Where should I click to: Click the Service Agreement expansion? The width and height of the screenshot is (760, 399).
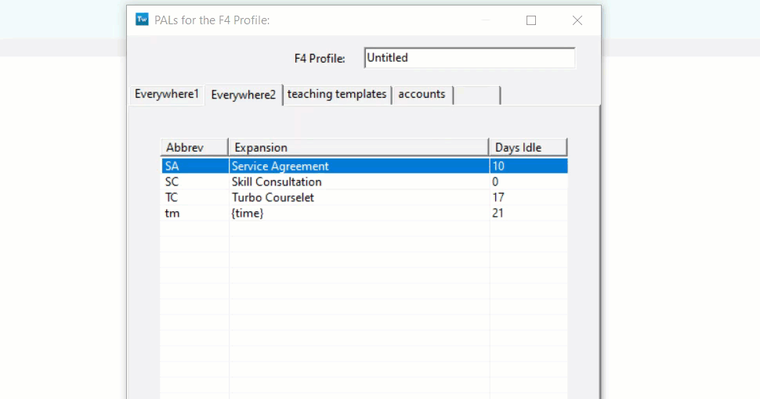pos(280,166)
